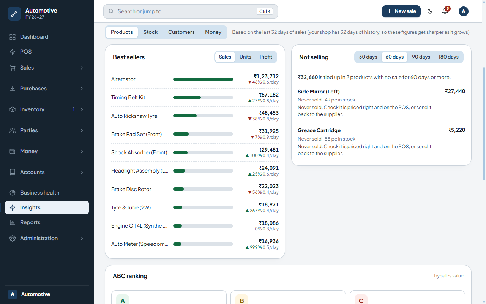Expand the Accounts menu chevron
486x304 pixels.
[x=82, y=172]
